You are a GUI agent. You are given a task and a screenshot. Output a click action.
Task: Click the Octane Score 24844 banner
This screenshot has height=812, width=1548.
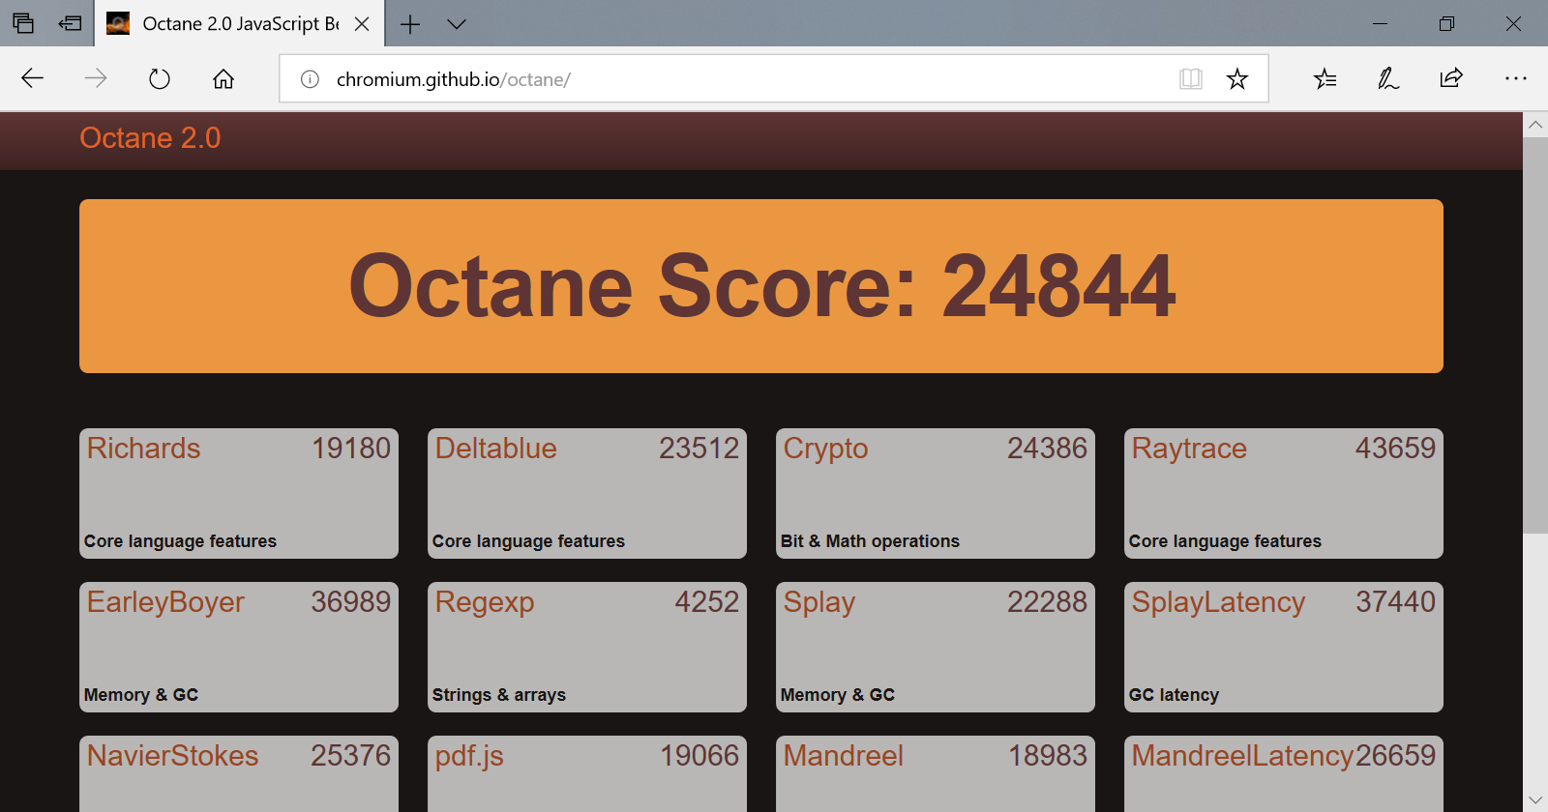(x=761, y=286)
